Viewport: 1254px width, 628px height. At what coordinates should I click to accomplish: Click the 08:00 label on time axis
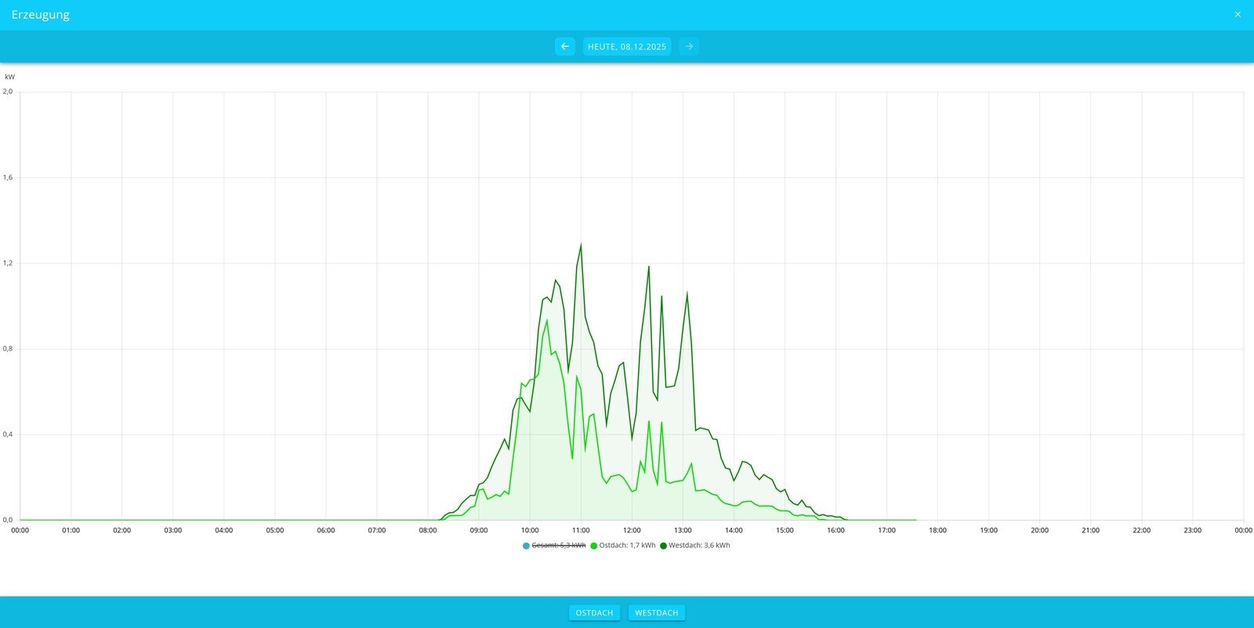428,531
